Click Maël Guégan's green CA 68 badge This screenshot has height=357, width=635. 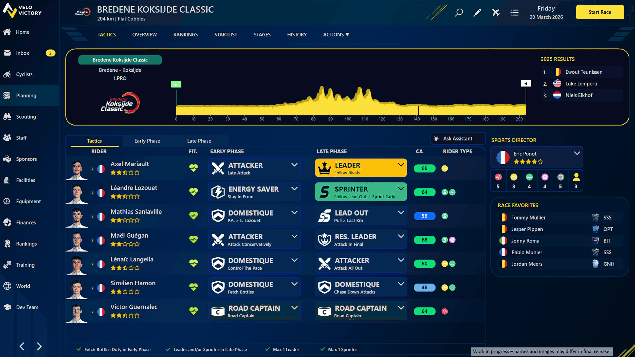424,240
